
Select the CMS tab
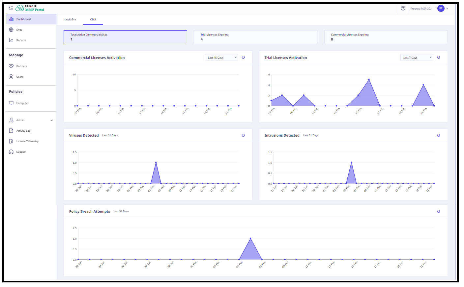(93, 19)
